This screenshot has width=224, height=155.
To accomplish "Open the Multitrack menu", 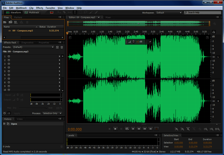I will click(x=21, y=8).
